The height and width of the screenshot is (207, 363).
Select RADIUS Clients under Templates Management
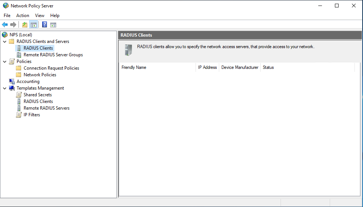38,101
